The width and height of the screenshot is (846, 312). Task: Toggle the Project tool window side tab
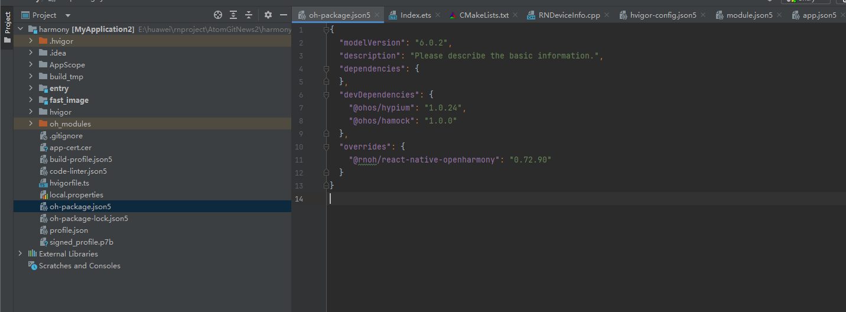coord(7,28)
